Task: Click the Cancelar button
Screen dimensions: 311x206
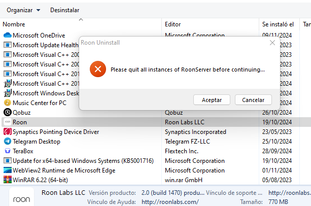Action: pos(253,100)
